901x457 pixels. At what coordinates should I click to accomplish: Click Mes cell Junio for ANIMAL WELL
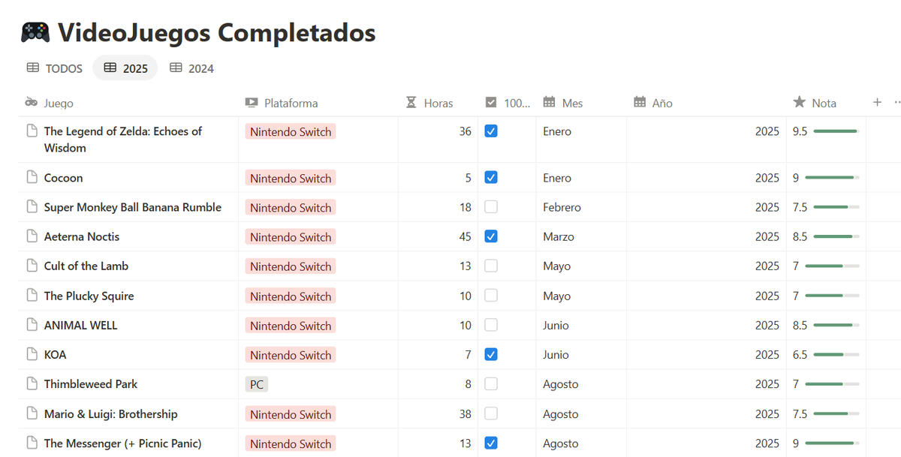click(581, 325)
